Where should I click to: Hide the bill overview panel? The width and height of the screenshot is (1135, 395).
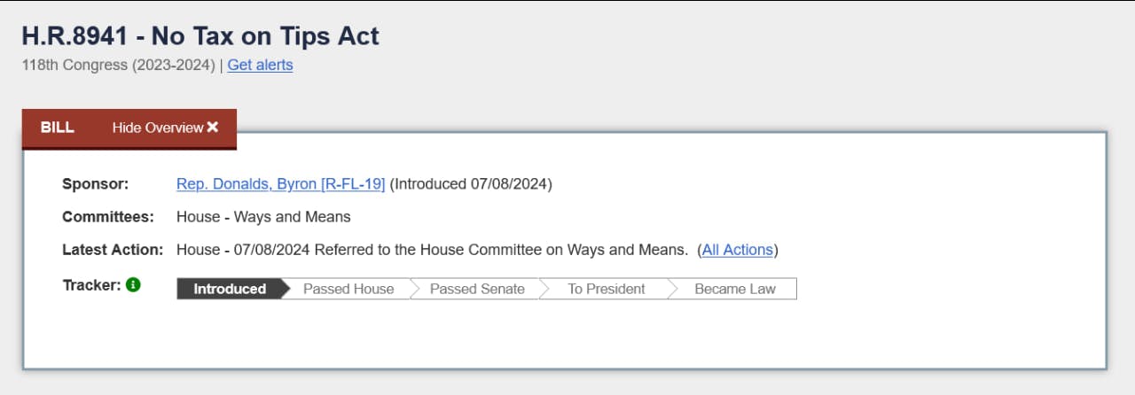[x=165, y=128]
